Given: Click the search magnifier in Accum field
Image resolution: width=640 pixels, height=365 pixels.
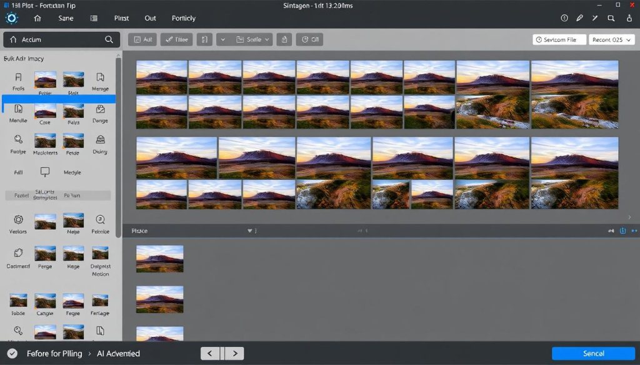Looking at the screenshot, I should pyautogui.click(x=109, y=39).
